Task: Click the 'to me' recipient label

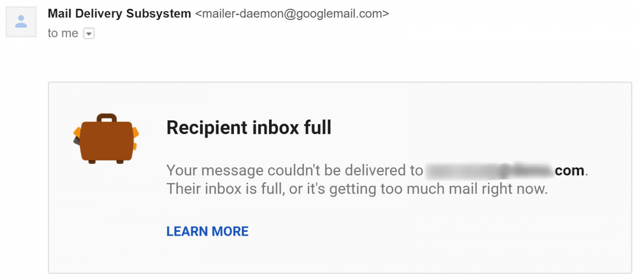Action: pos(62,33)
